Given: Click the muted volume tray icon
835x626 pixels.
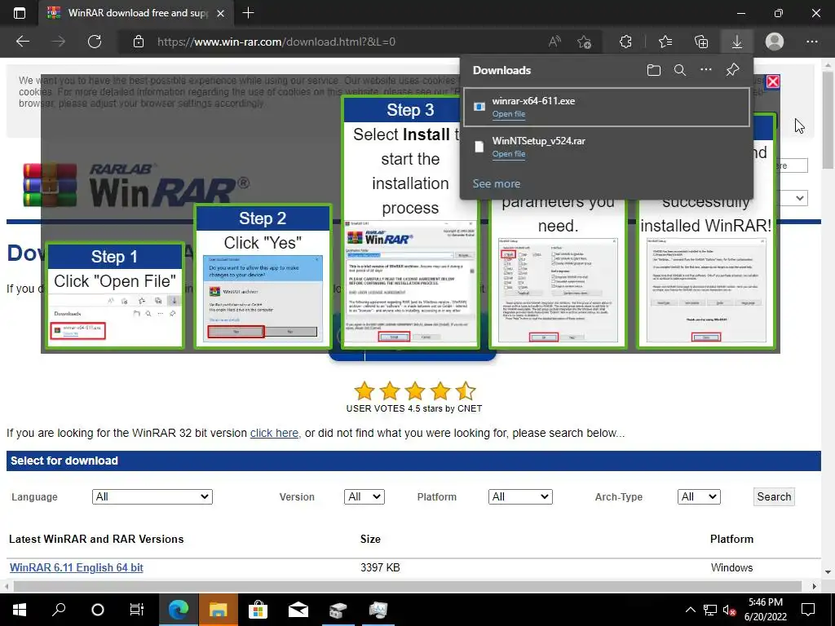Looking at the screenshot, I should click(729, 610).
